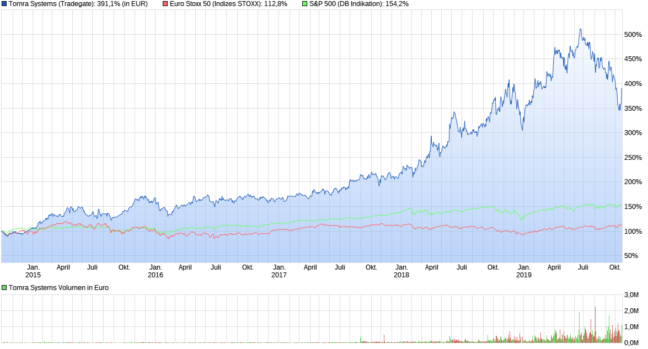Click the 'Okt.' label before Jan. 2017
Screen dimensions: 648x349
[248, 267]
